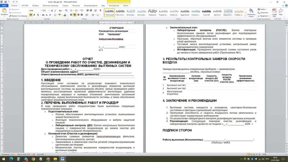This screenshot has width=288, height=162.
Task: Click the tab selector at ruler corner
Action: pos(2,23)
